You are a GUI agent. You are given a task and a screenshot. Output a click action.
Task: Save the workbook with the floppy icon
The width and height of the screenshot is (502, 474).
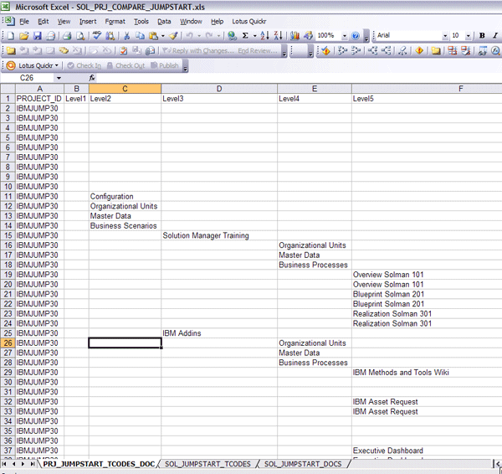(x=38, y=36)
